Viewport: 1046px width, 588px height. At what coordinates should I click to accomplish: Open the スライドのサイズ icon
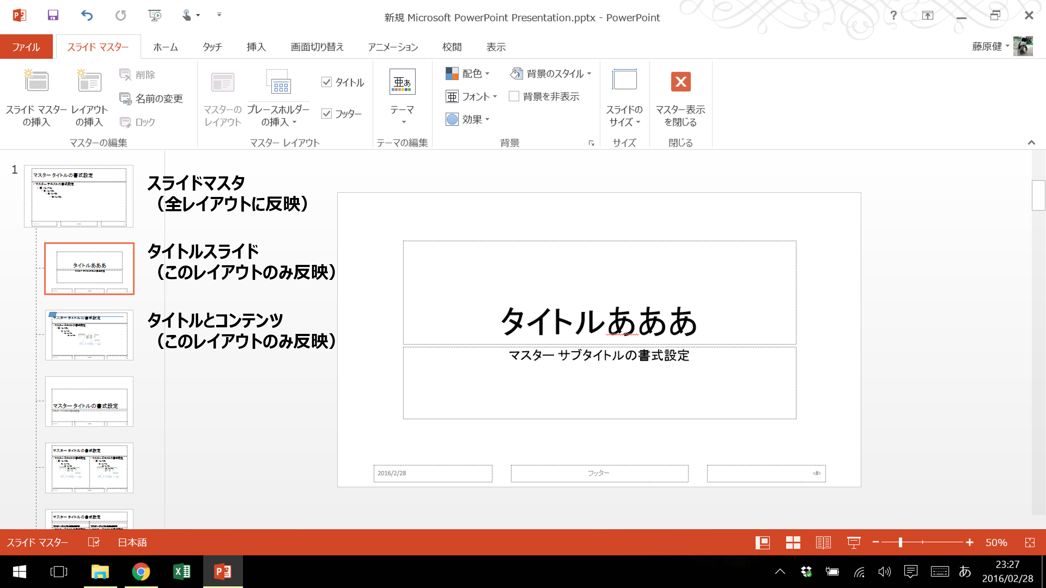pos(624,97)
